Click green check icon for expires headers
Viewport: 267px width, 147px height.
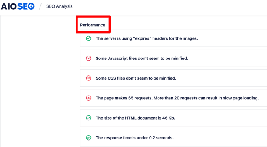click(x=88, y=38)
